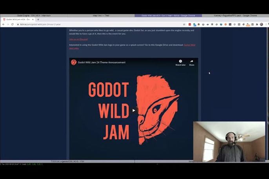Open the Chrome profile avatar
Viewport: 269px width, 179px height.
[x=262, y=25]
